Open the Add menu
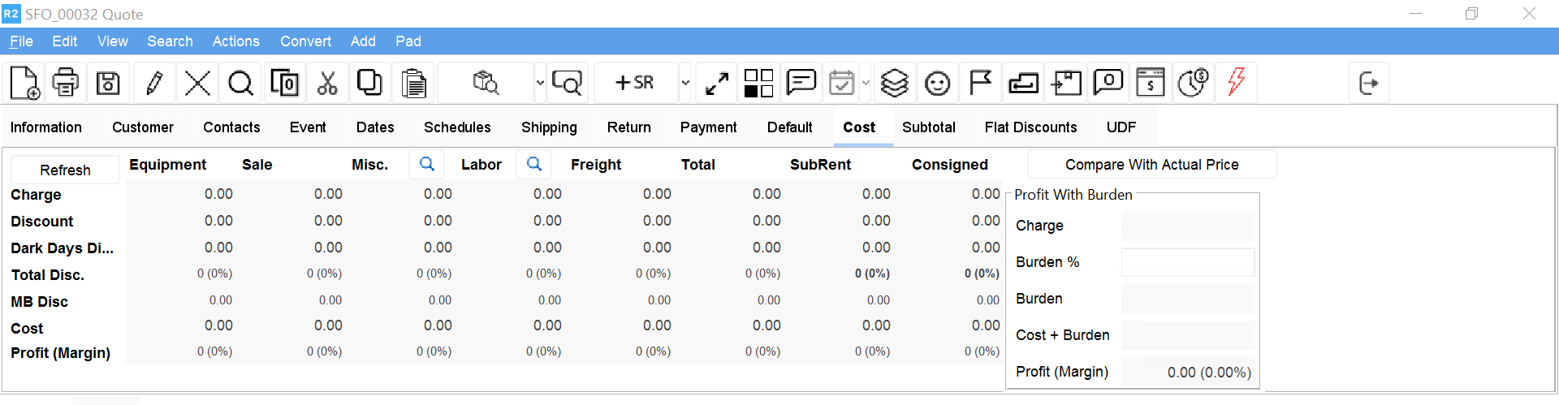This screenshot has height=405, width=1559. (363, 41)
